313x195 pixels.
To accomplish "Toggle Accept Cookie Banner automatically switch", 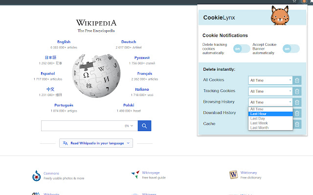I will click(291, 49).
